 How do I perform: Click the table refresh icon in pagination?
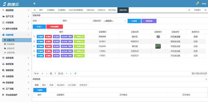pyautogui.click(x=75, y=73)
